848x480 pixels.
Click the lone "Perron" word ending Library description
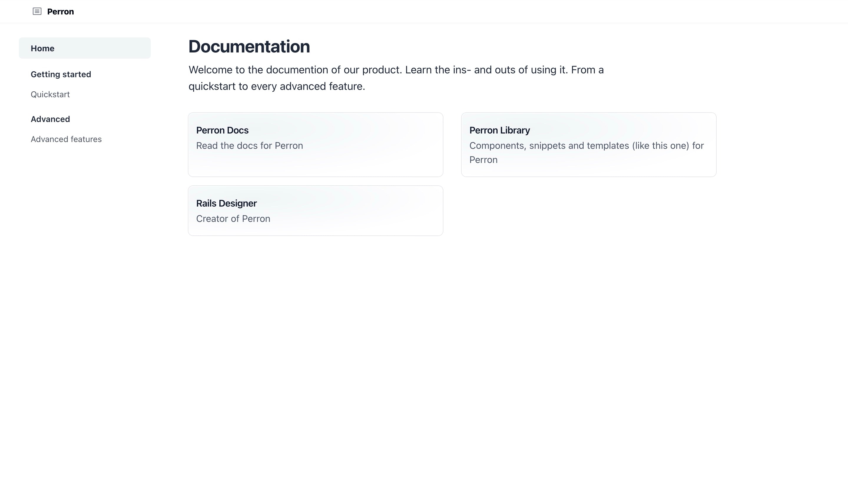tap(483, 160)
